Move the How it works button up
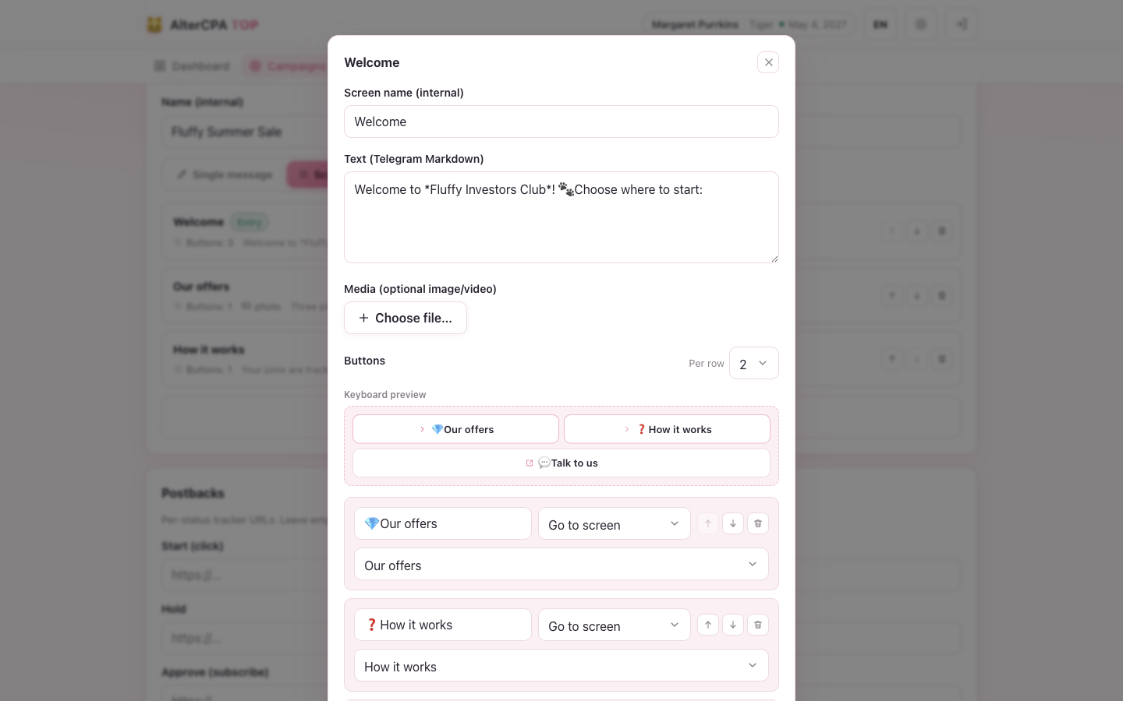This screenshot has width=1123, height=701. click(x=708, y=625)
